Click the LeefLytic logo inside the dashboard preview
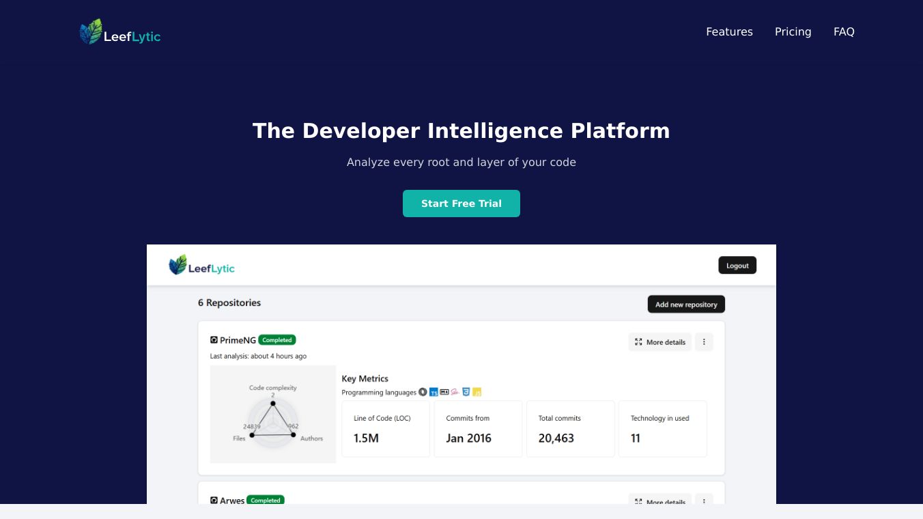The height and width of the screenshot is (519, 923). [x=201, y=265]
